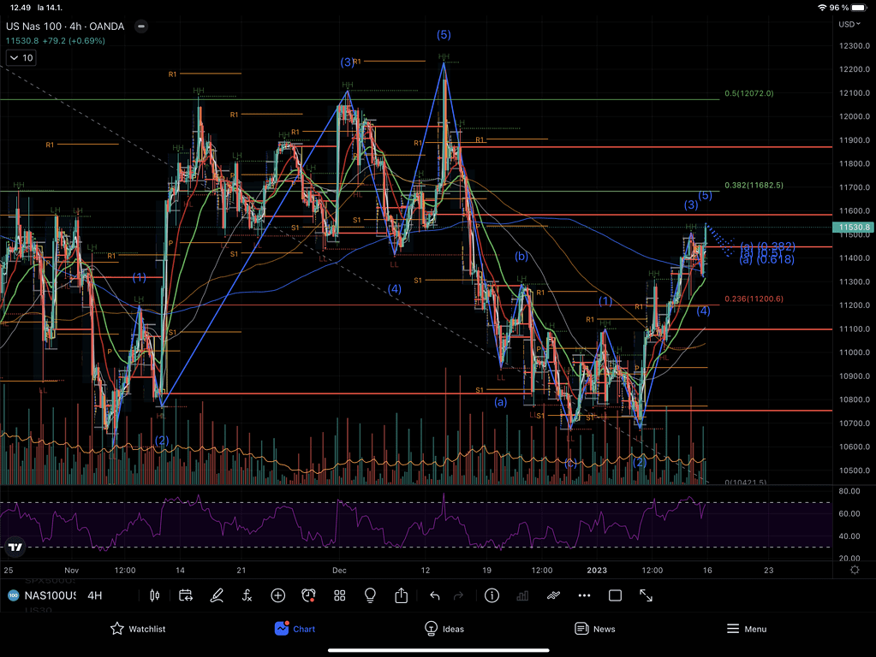The width and height of the screenshot is (876, 657).
Task: Open chart settings gear at bottom right
Action: pyautogui.click(x=854, y=570)
